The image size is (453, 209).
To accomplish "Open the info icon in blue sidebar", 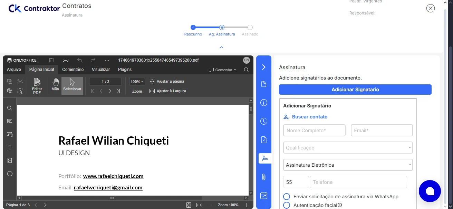I will [264, 103].
